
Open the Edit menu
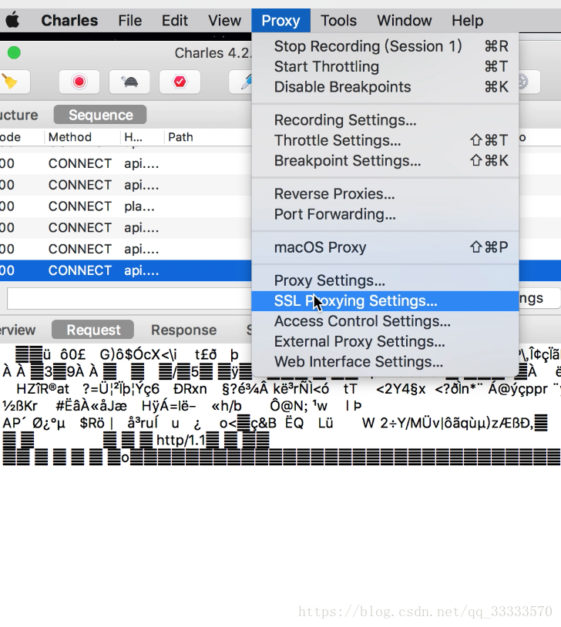click(x=174, y=20)
